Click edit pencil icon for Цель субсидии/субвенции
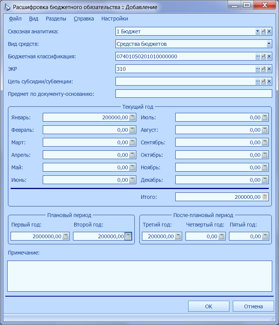 (x=263, y=81)
